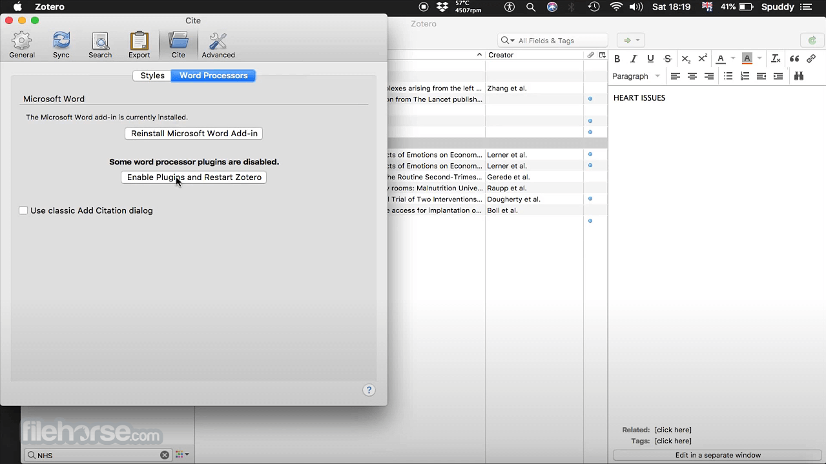Image resolution: width=826 pixels, height=464 pixels.
Task: Click the sort arrow beside the Creator column
Action: (479, 55)
